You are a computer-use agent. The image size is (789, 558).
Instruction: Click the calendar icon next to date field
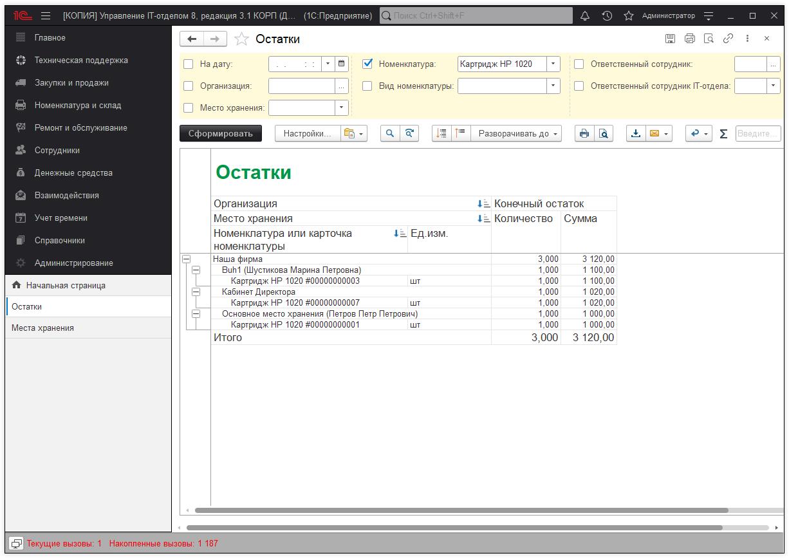click(341, 64)
